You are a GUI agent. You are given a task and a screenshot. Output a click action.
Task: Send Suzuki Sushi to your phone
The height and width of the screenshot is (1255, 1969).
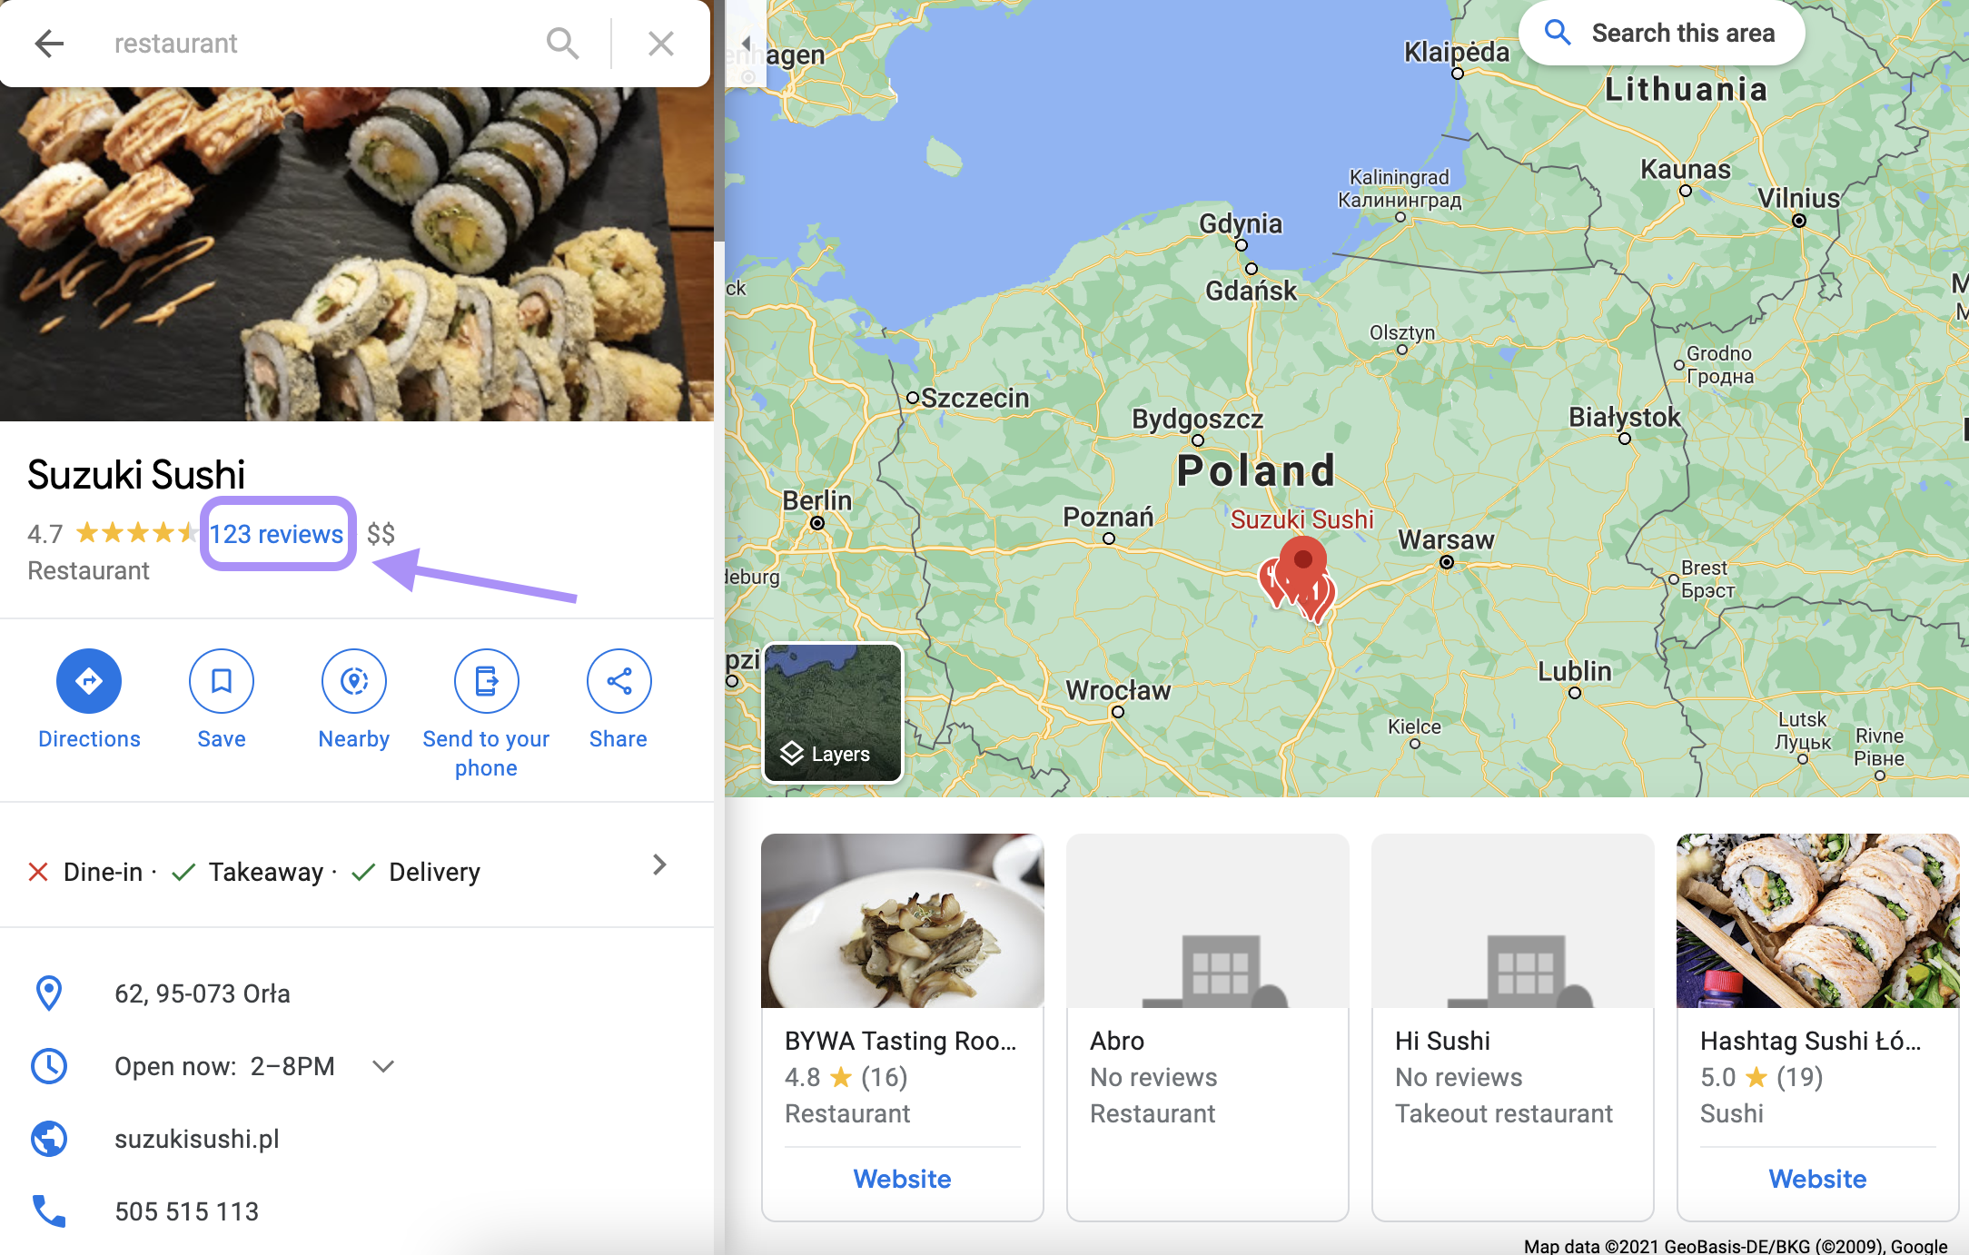[486, 714]
